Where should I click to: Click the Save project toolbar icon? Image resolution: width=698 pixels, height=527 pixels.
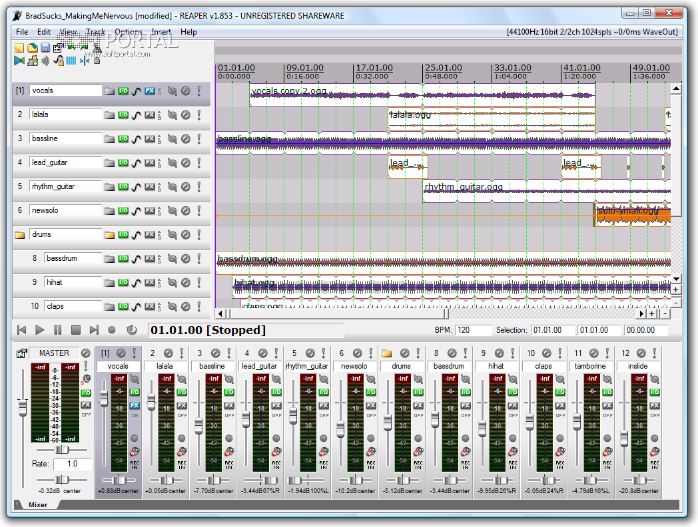pos(45,47)
